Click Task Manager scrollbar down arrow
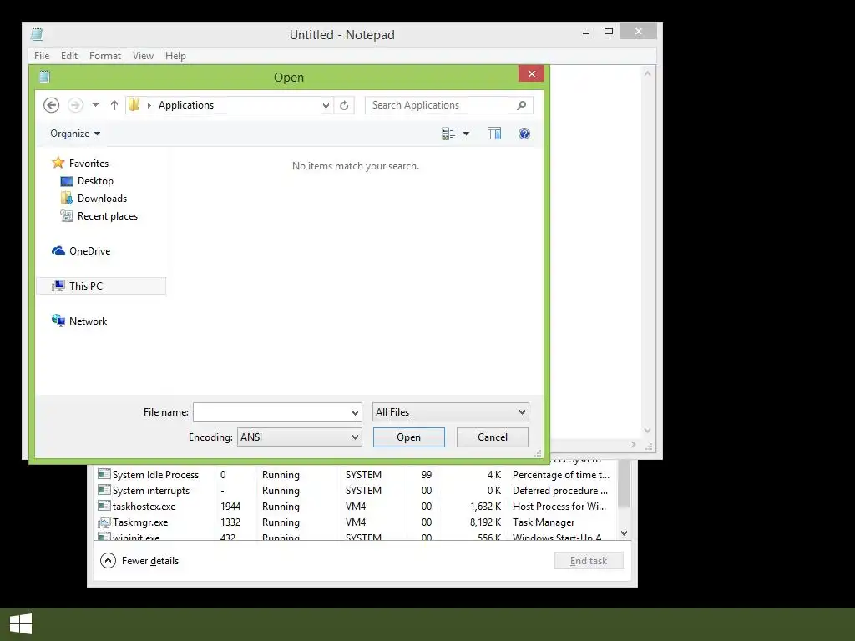855x641 pixels. pos(625,533)
